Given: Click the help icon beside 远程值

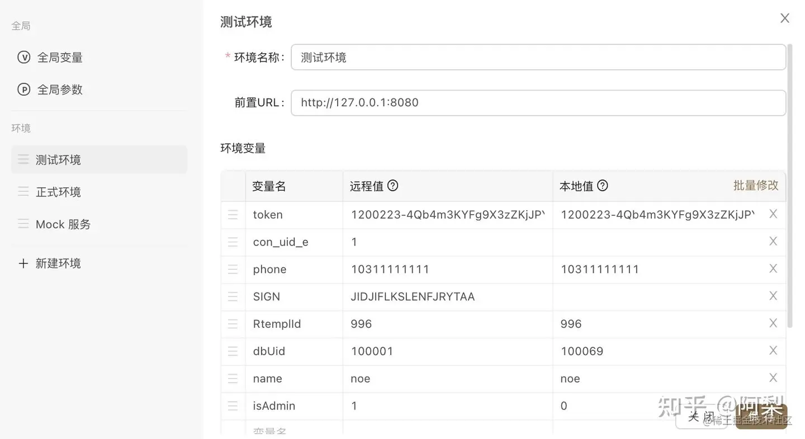Looking at the screenshot, I should pyautogui.click(x=392, y=186).
